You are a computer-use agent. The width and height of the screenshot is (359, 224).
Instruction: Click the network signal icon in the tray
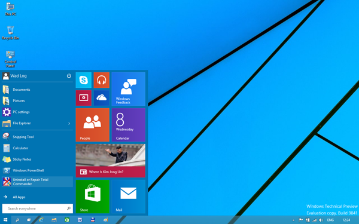315,220
